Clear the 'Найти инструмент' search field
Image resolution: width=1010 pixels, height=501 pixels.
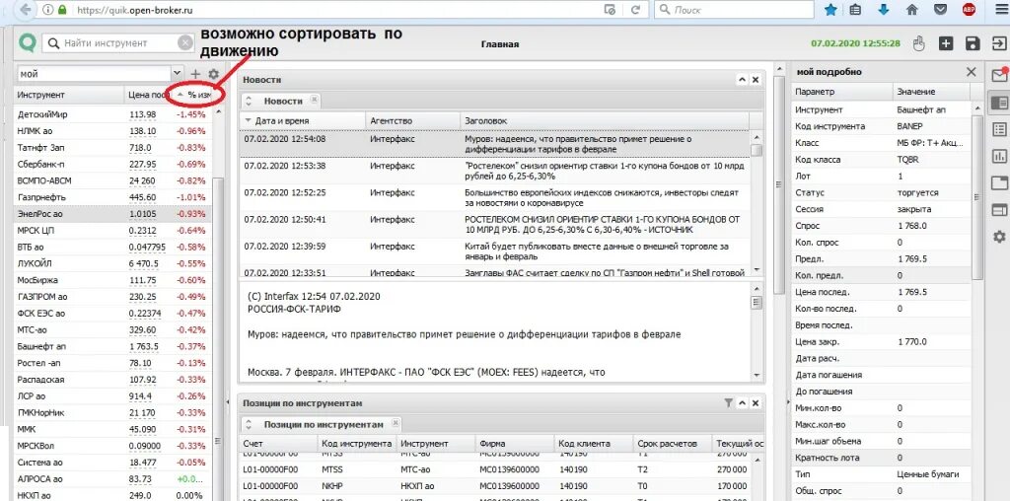coord(184,43)
